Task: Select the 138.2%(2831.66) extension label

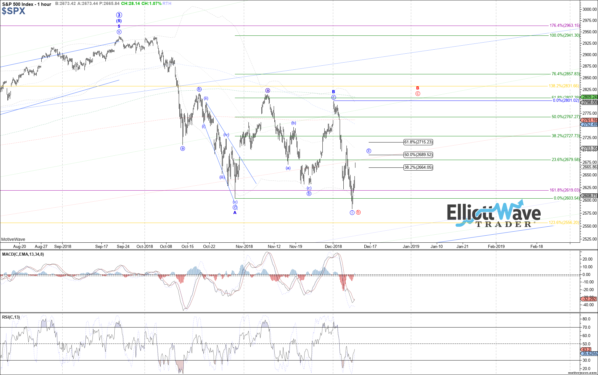Action: click(x=564, y=86)
